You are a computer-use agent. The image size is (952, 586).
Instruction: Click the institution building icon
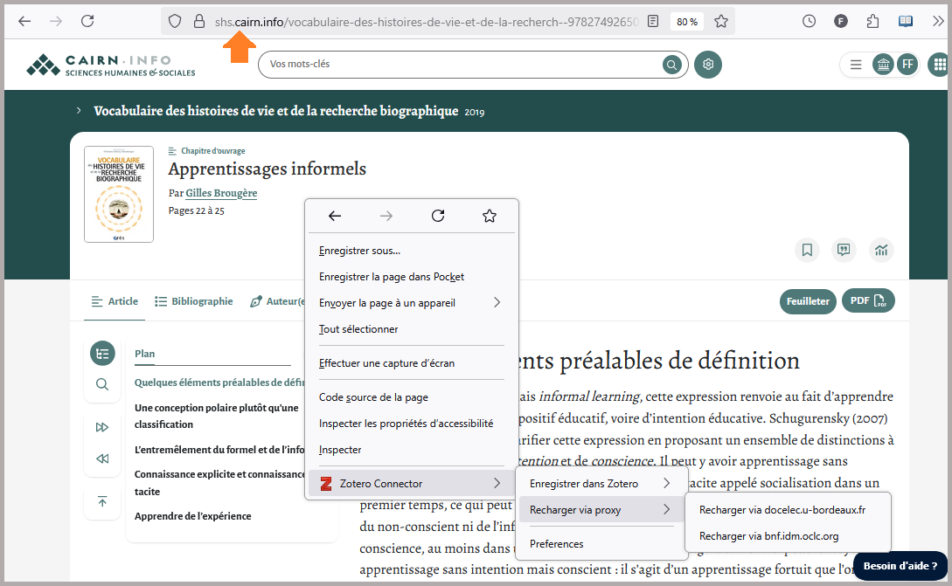tap(883, 65)
